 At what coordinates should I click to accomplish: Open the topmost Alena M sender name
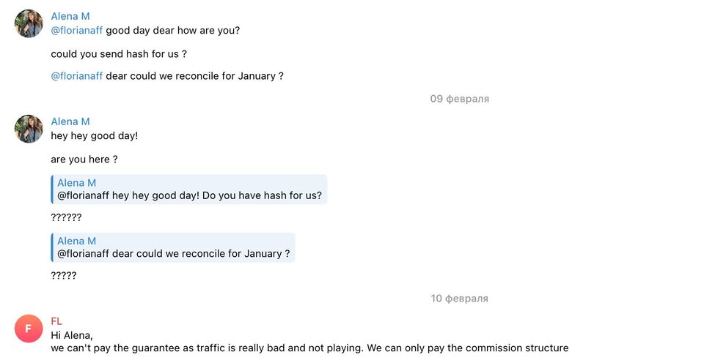(70, 16)
